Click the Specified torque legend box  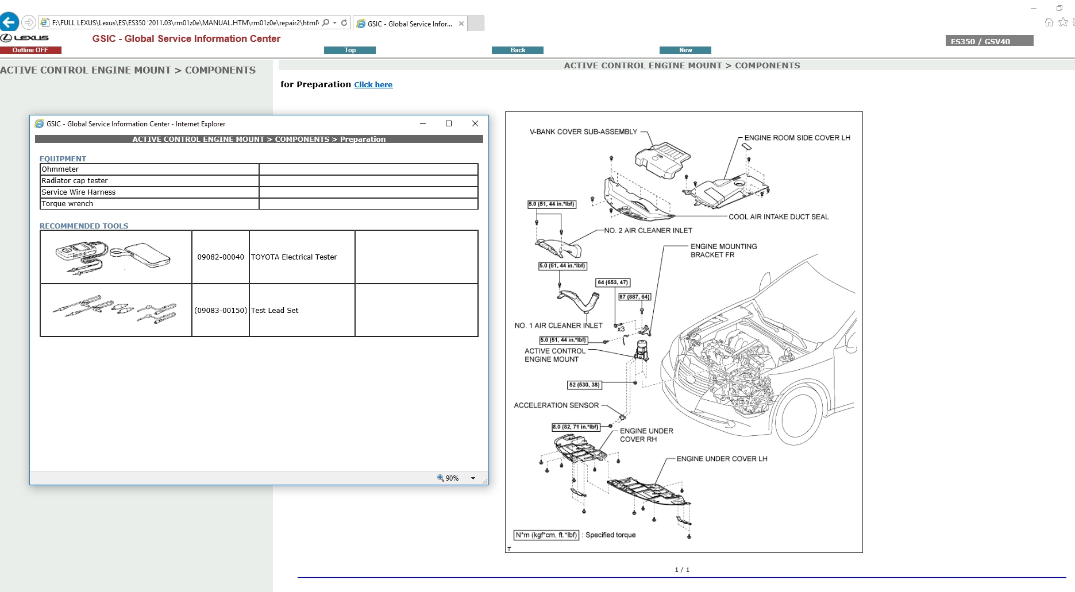click(x=546, y=535)
